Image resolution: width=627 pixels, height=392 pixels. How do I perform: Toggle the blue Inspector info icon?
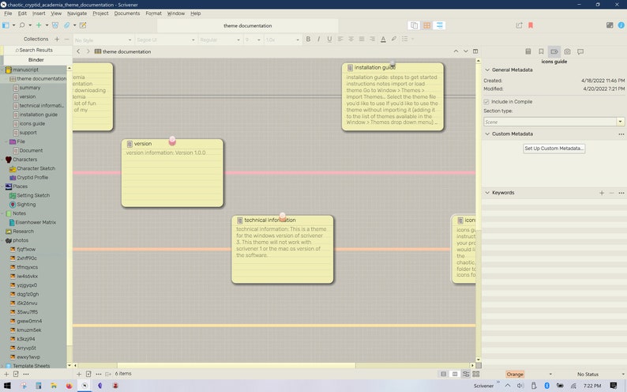(621, 25)
